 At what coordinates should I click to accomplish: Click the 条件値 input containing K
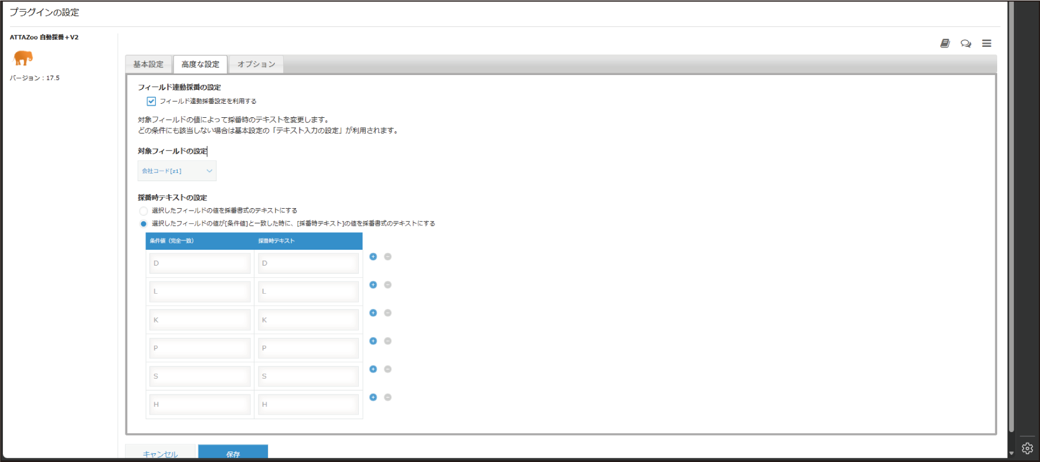point(200,320)
